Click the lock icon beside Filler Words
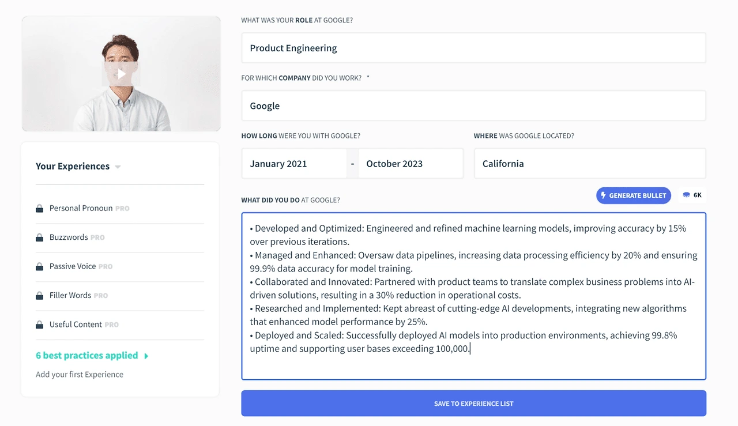 coord(39,296)
